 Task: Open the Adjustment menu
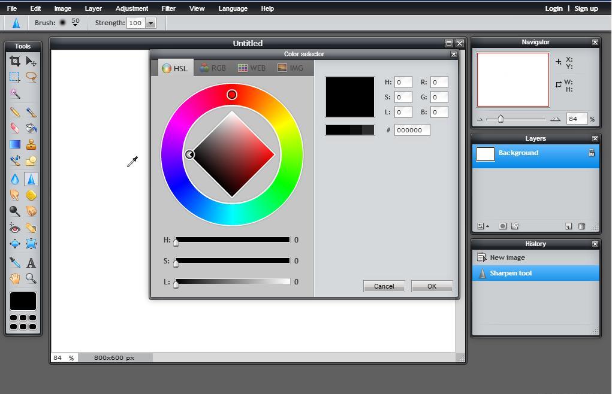(132, 8)
